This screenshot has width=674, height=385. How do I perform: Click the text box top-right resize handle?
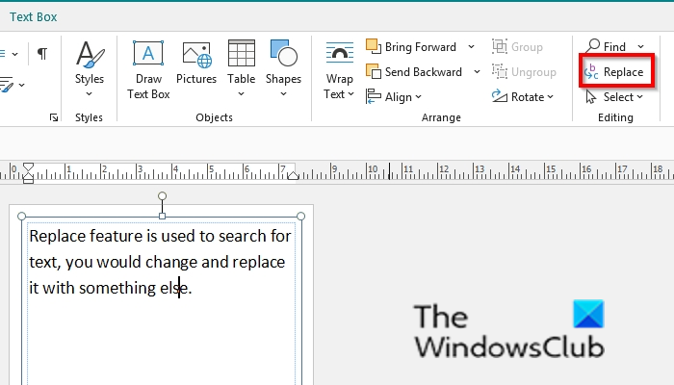300,217
